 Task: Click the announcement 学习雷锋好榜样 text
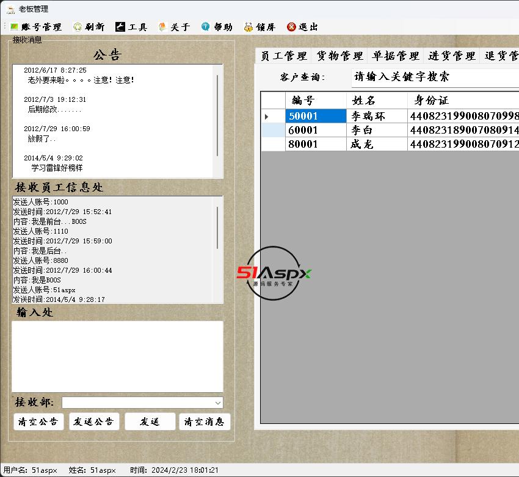point(57,168)
